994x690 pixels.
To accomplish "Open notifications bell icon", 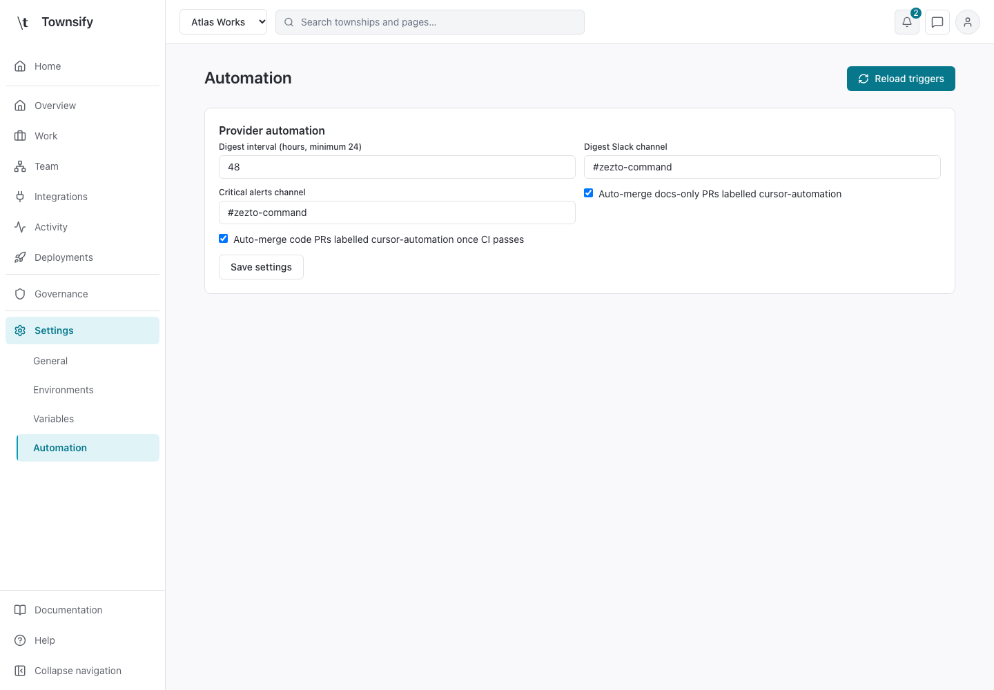I will (x=907, y=22).
